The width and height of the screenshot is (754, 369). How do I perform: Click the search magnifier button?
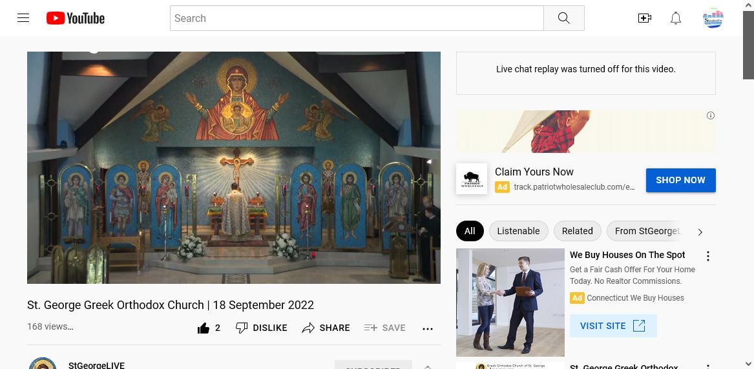[x=563, y=18]
